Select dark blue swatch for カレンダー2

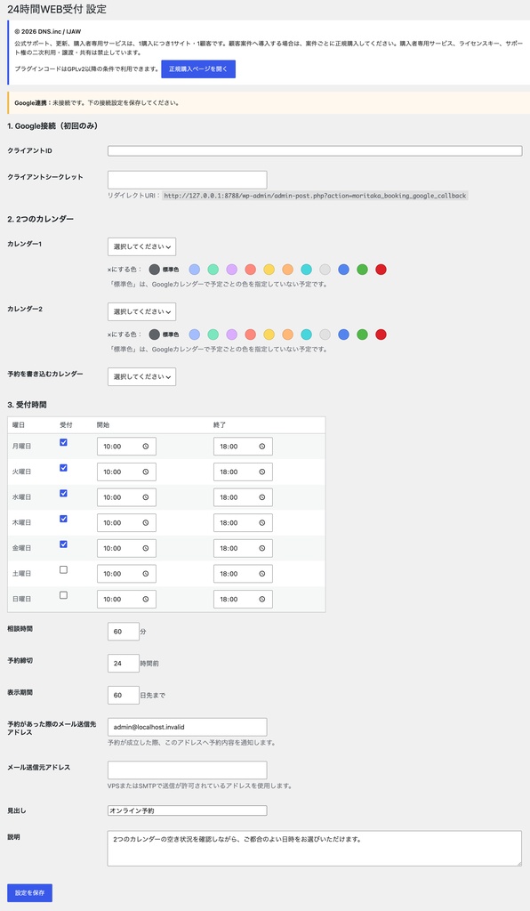coord(343,335)
